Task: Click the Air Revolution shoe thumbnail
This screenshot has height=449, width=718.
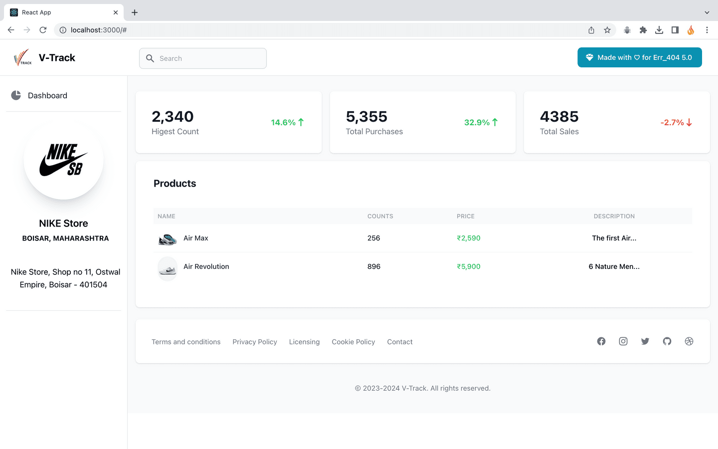Action: (168, 268)
